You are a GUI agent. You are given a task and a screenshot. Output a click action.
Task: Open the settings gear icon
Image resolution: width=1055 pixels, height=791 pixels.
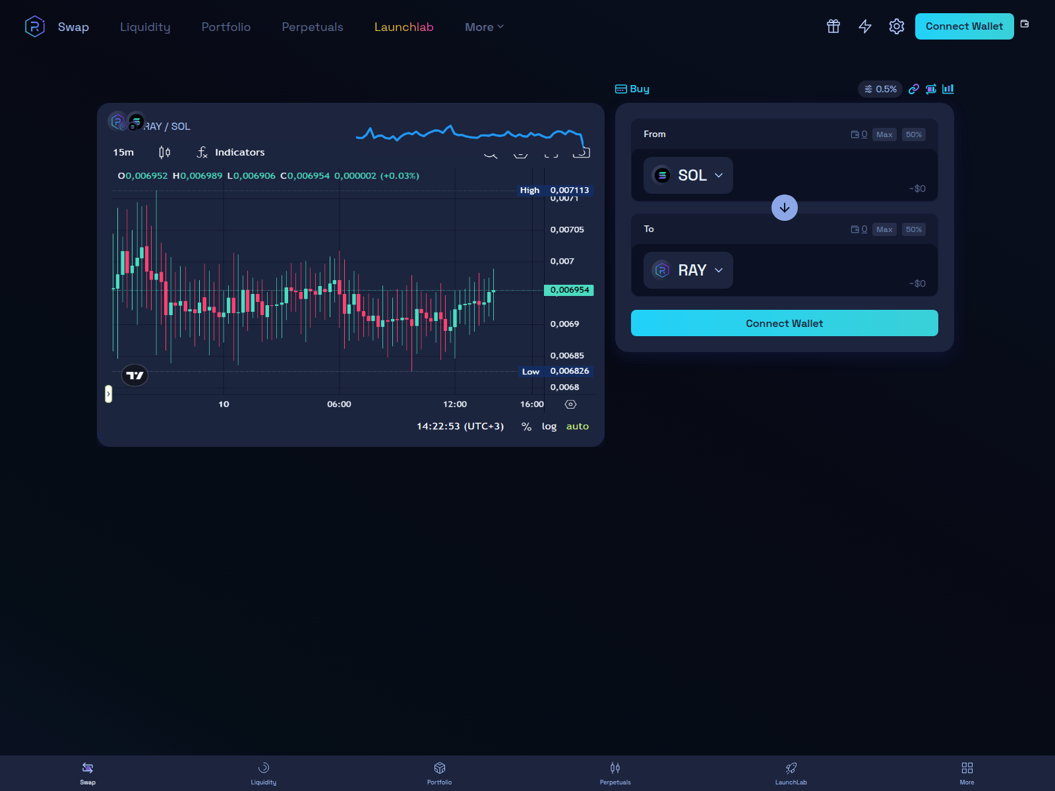tap(896, 26)
